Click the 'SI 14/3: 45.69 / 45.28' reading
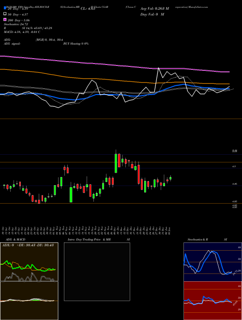The width and height of the screenshot is (242, 320). (37, 28)
